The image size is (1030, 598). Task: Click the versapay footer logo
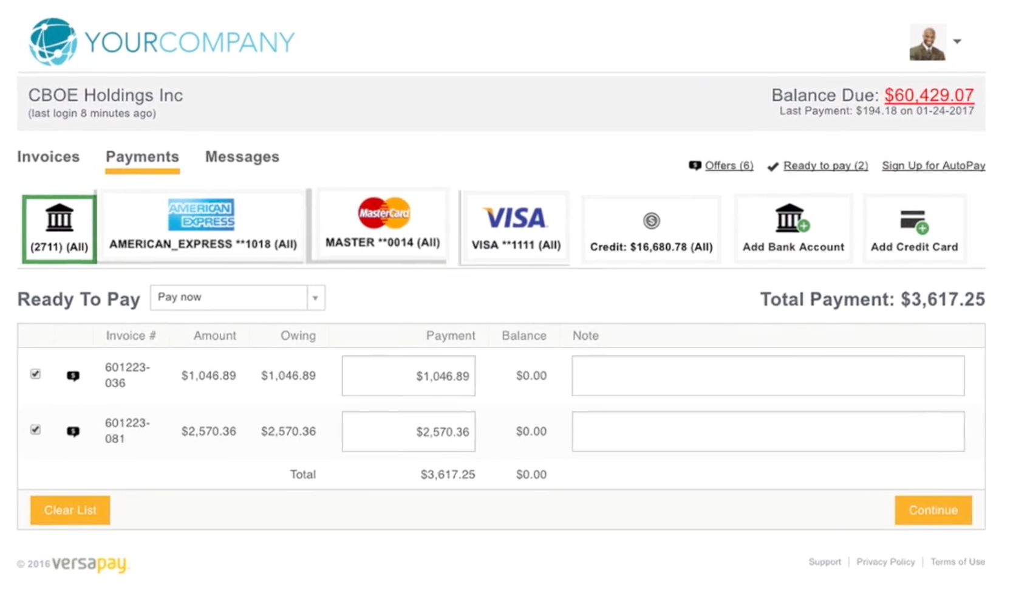[90, 564]
